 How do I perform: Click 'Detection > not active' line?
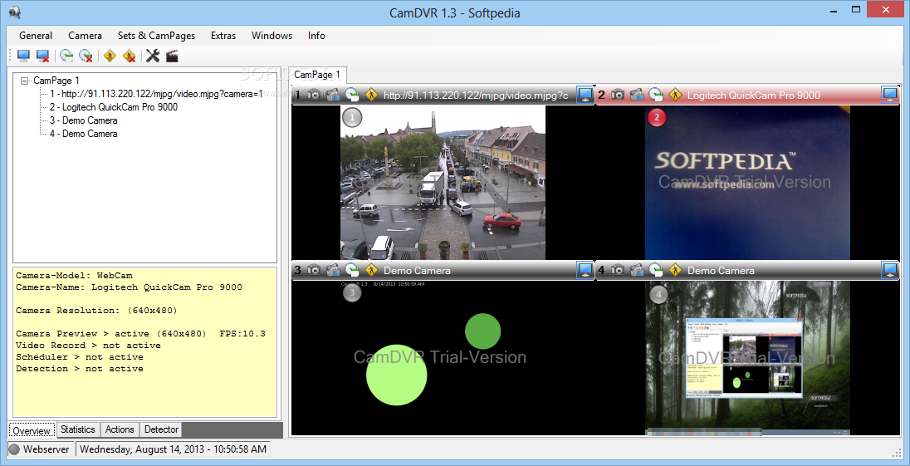pos(80,369)
